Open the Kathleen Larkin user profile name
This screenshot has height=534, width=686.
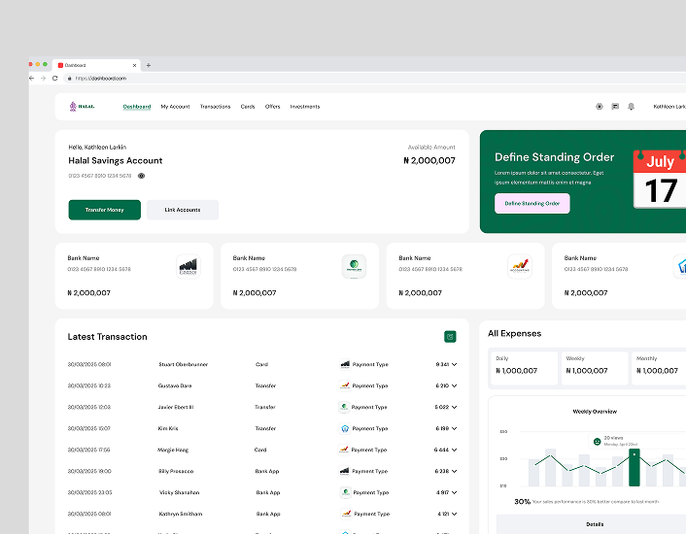[x=669, y=106]
